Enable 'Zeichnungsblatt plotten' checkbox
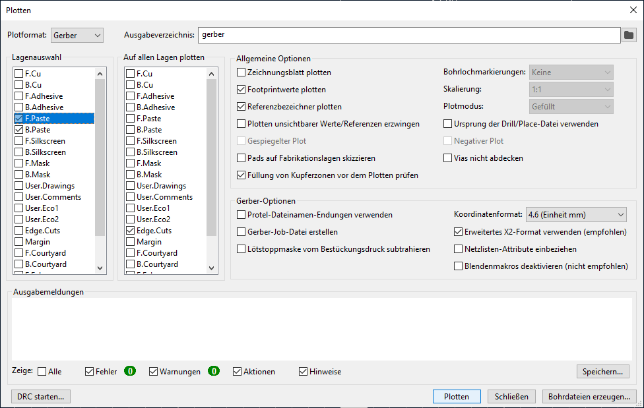This screenshot has width=644, height=408. 241,73
